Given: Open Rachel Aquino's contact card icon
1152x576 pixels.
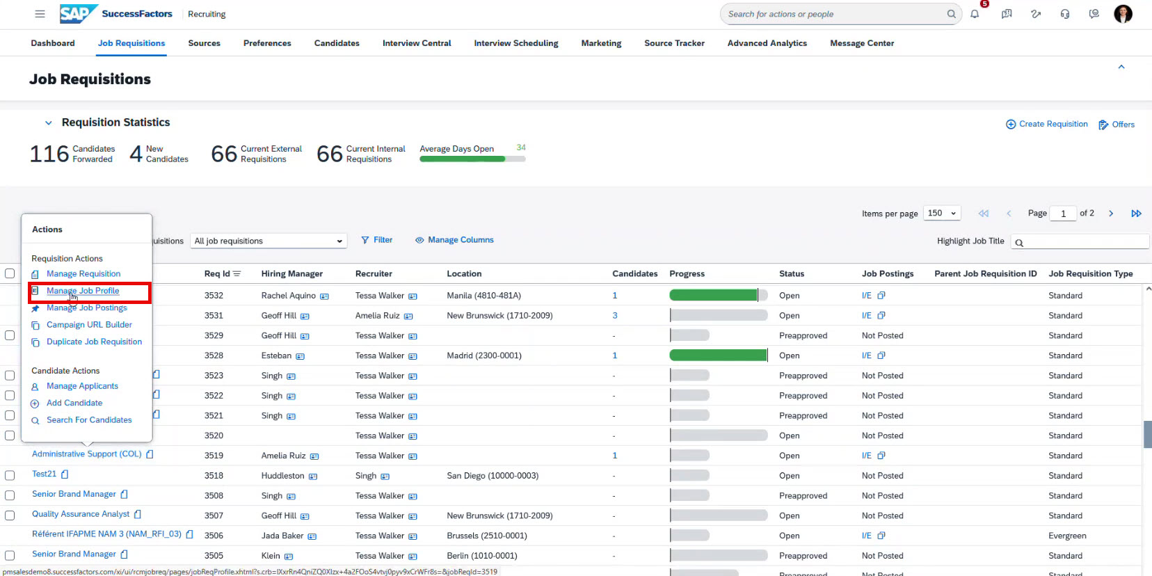Looking at the screenshot, I should click(324, 296).
